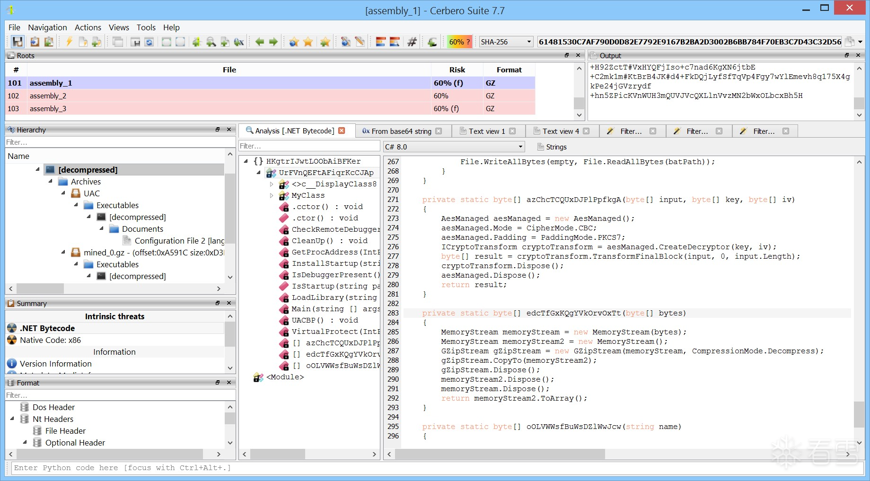The image size is (870, 481).
Task: Close the From base64 string tab
Action: (439, 131)
